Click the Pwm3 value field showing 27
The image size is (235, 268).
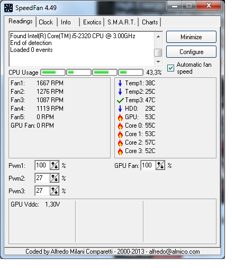tap(42, 191)
